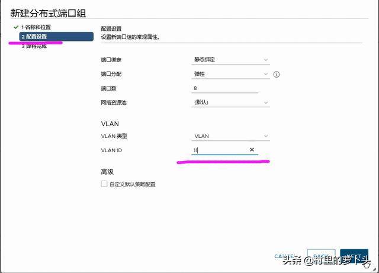Expand the VLAN 类型 dropdown

tap(230, 136)
